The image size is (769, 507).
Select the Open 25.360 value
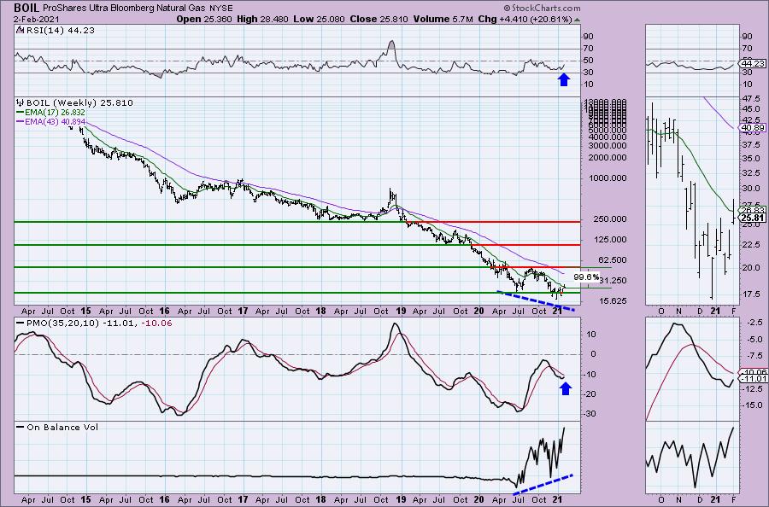203,19
